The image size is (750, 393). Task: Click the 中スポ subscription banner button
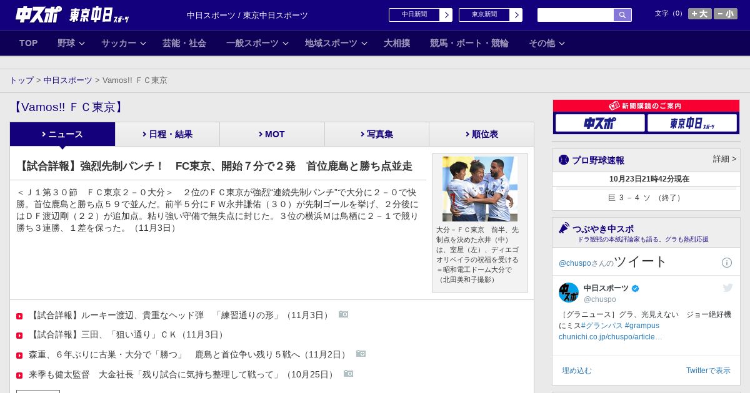600,123
